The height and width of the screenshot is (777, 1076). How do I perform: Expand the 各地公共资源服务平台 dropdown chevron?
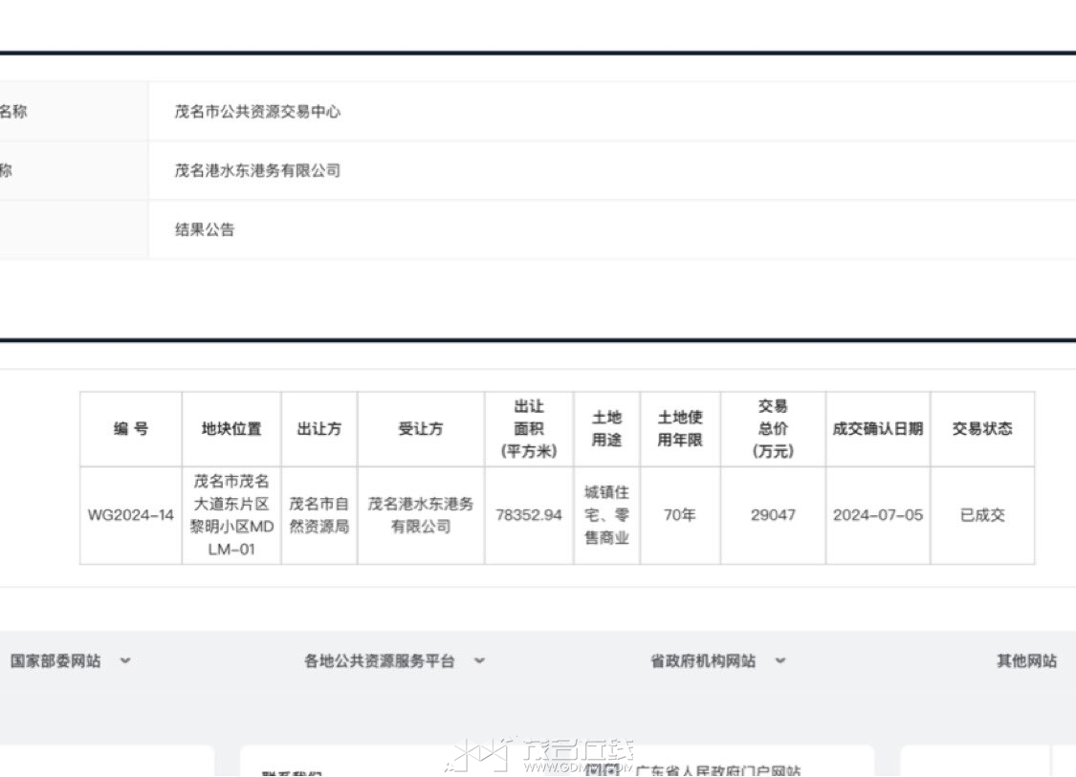click(479, 661)
